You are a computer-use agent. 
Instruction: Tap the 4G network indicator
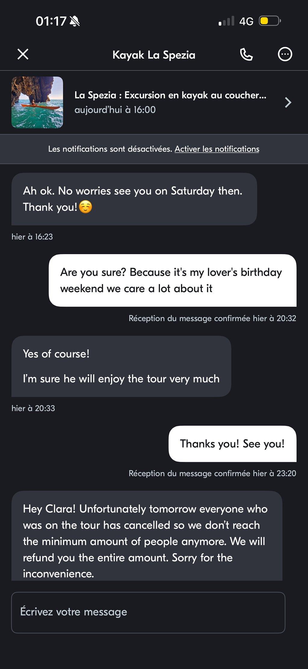246,21
